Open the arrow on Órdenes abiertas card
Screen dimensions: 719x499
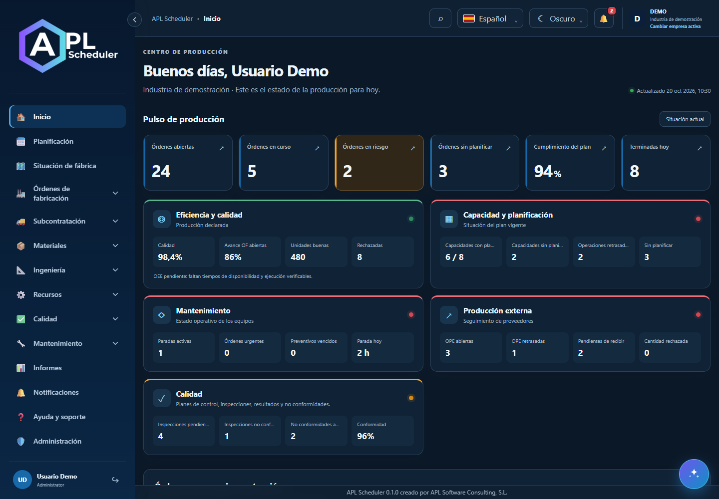222,148
